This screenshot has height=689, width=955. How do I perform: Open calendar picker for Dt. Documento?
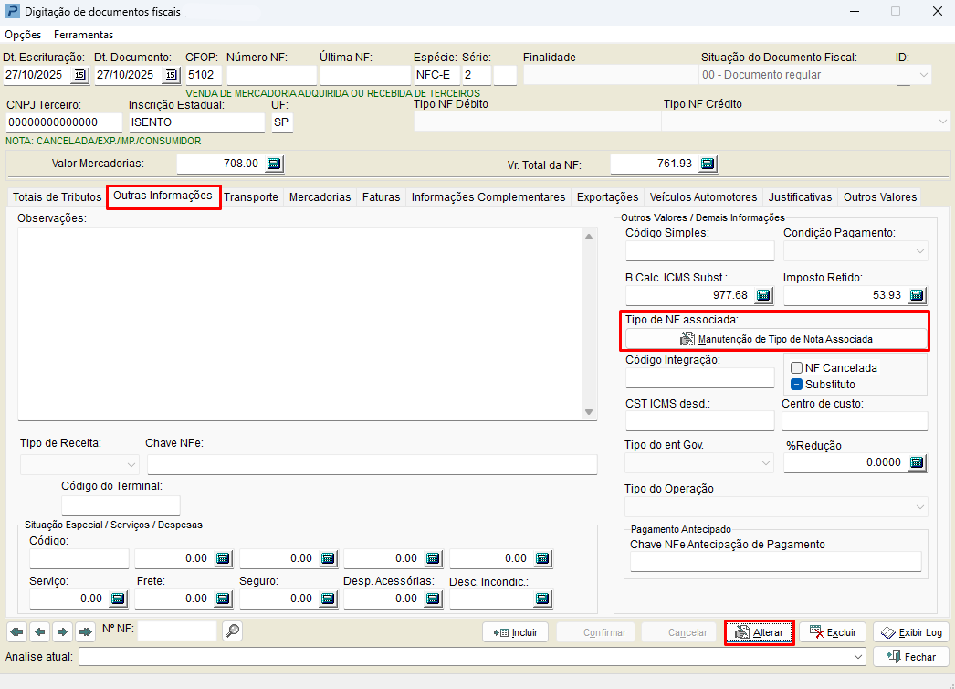[x=171, y=75]
